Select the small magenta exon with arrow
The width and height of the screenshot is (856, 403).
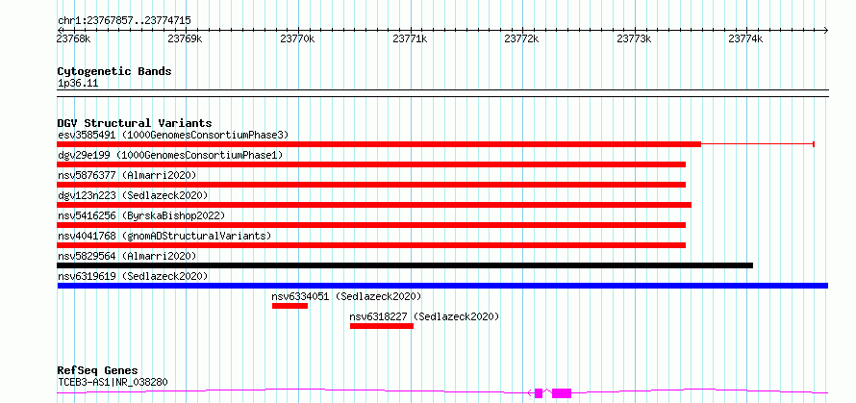538,392
